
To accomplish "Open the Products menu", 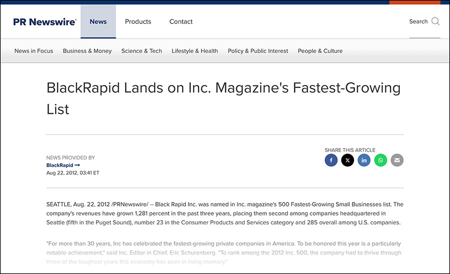I will [138, 21].
